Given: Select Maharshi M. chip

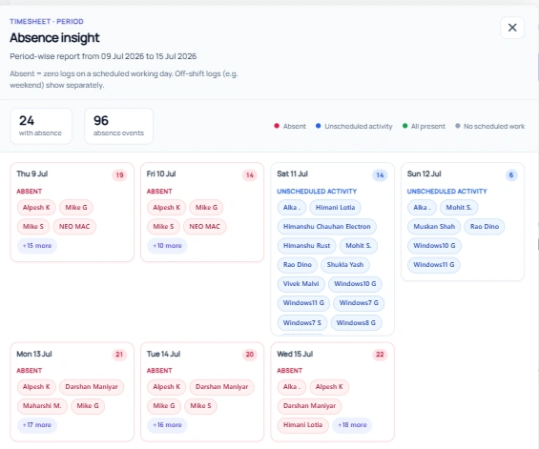Looking at the screenshot, I should click(x=42, y=406).
